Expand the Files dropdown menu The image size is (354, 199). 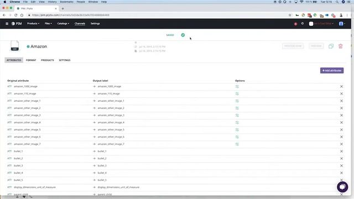(48, 23)
